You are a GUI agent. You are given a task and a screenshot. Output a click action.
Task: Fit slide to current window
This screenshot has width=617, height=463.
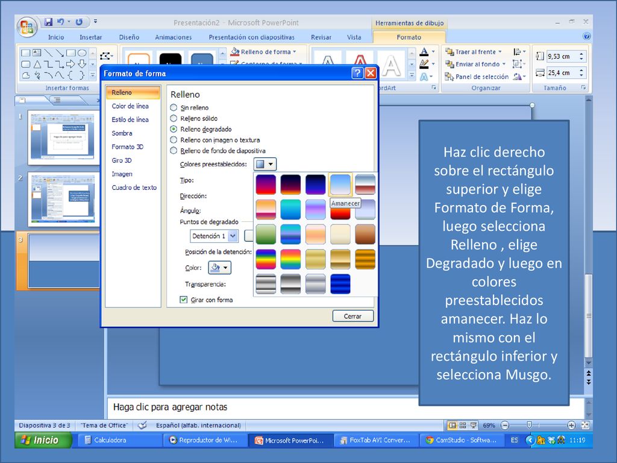tap(585, 425)
